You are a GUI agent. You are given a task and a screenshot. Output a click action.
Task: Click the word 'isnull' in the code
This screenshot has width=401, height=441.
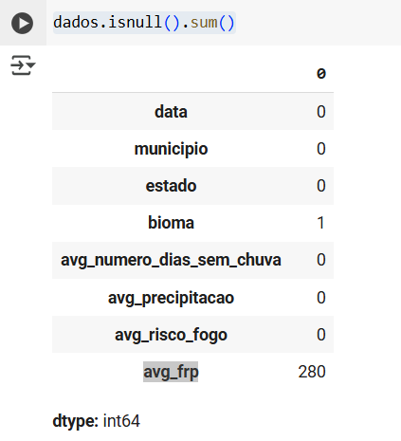[136, 23]
